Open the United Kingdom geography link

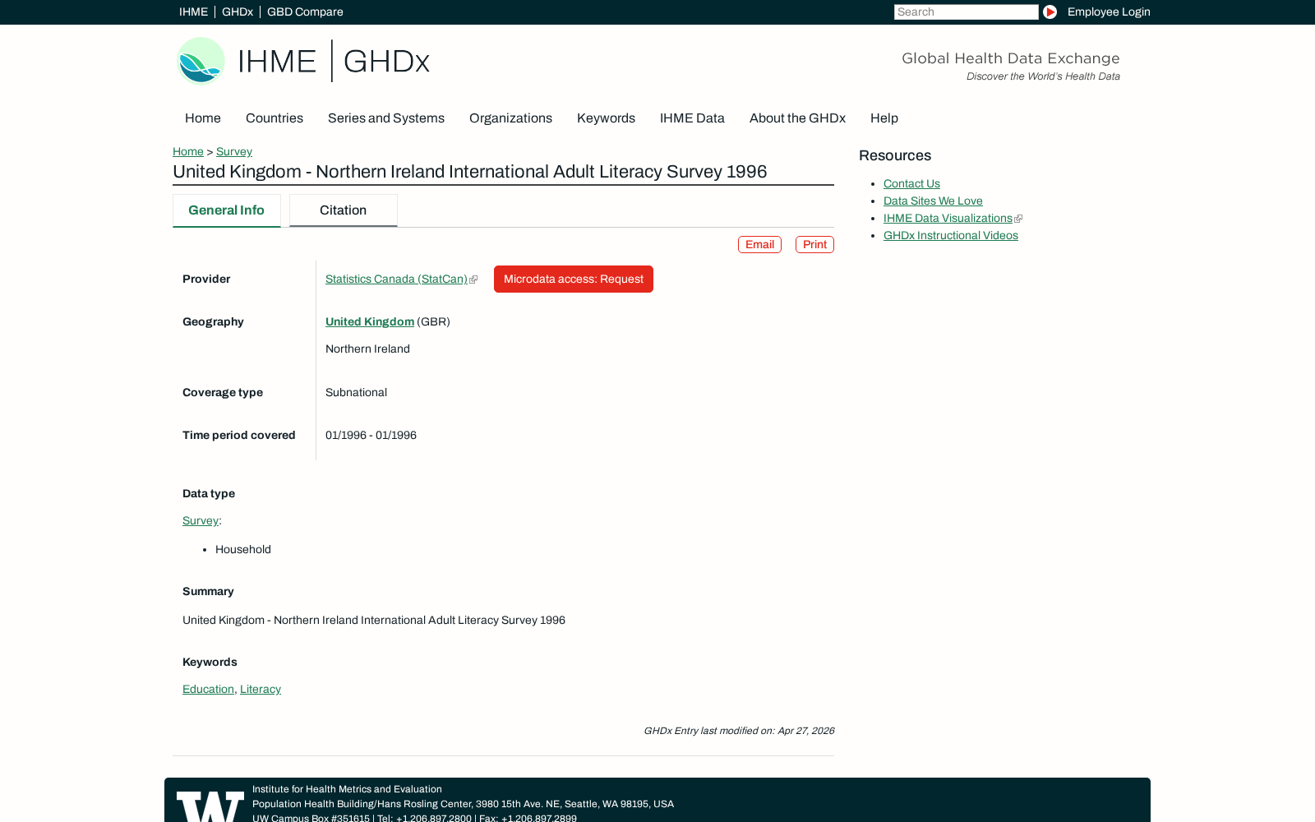[370, 321]
